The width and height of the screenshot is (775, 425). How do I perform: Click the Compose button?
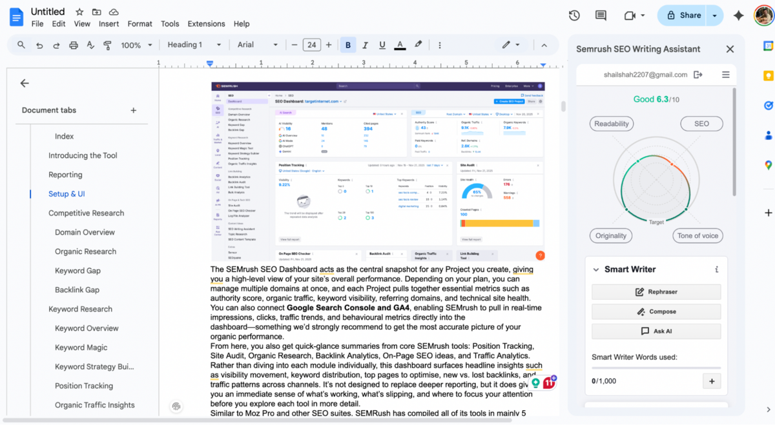point(656,311)
